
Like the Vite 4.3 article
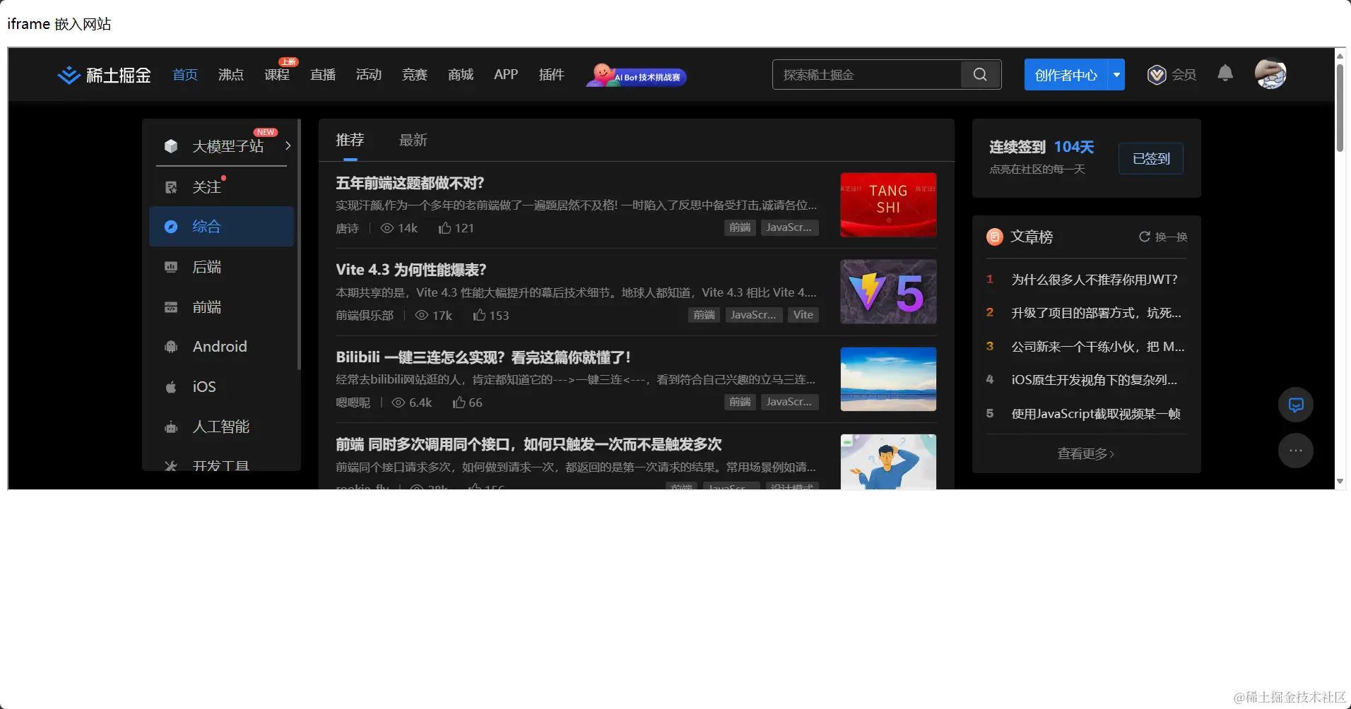(479, 315)
